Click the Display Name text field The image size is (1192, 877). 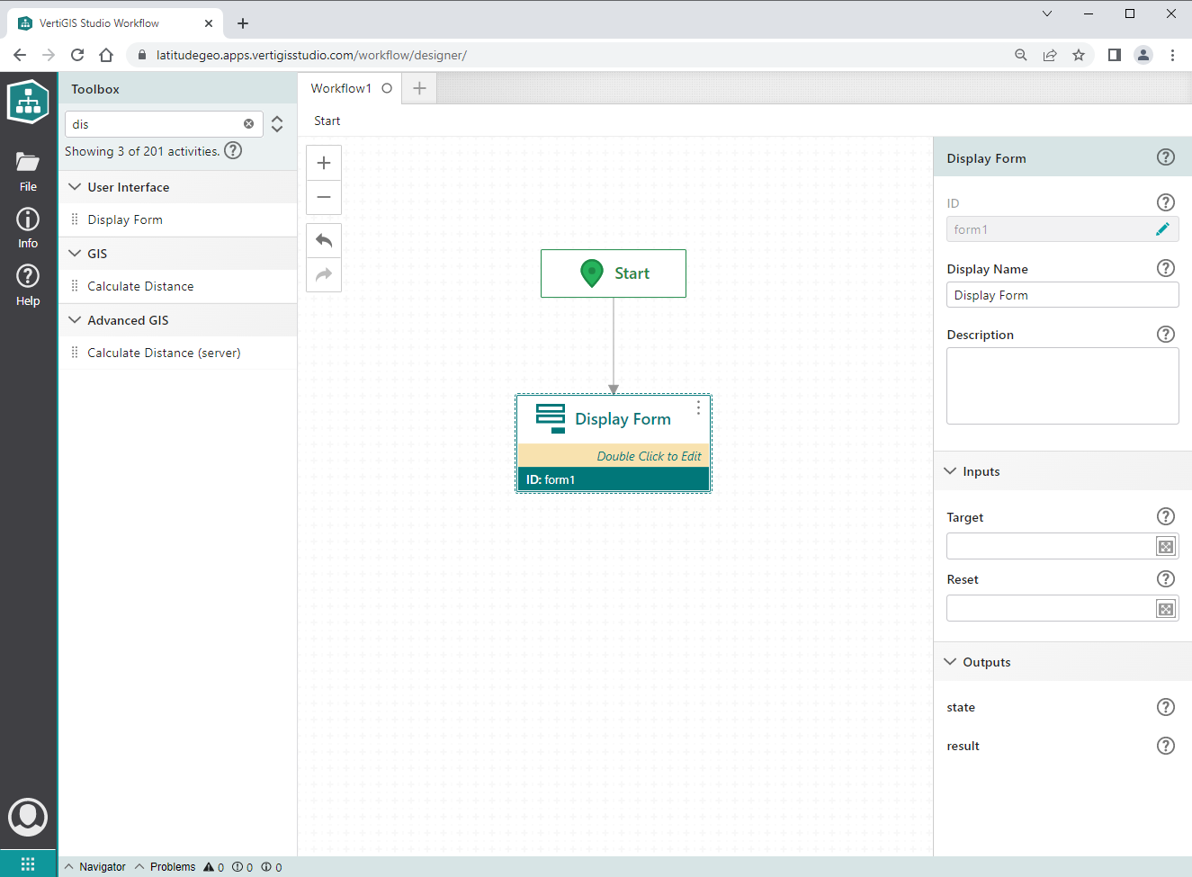pos(1062,295)
